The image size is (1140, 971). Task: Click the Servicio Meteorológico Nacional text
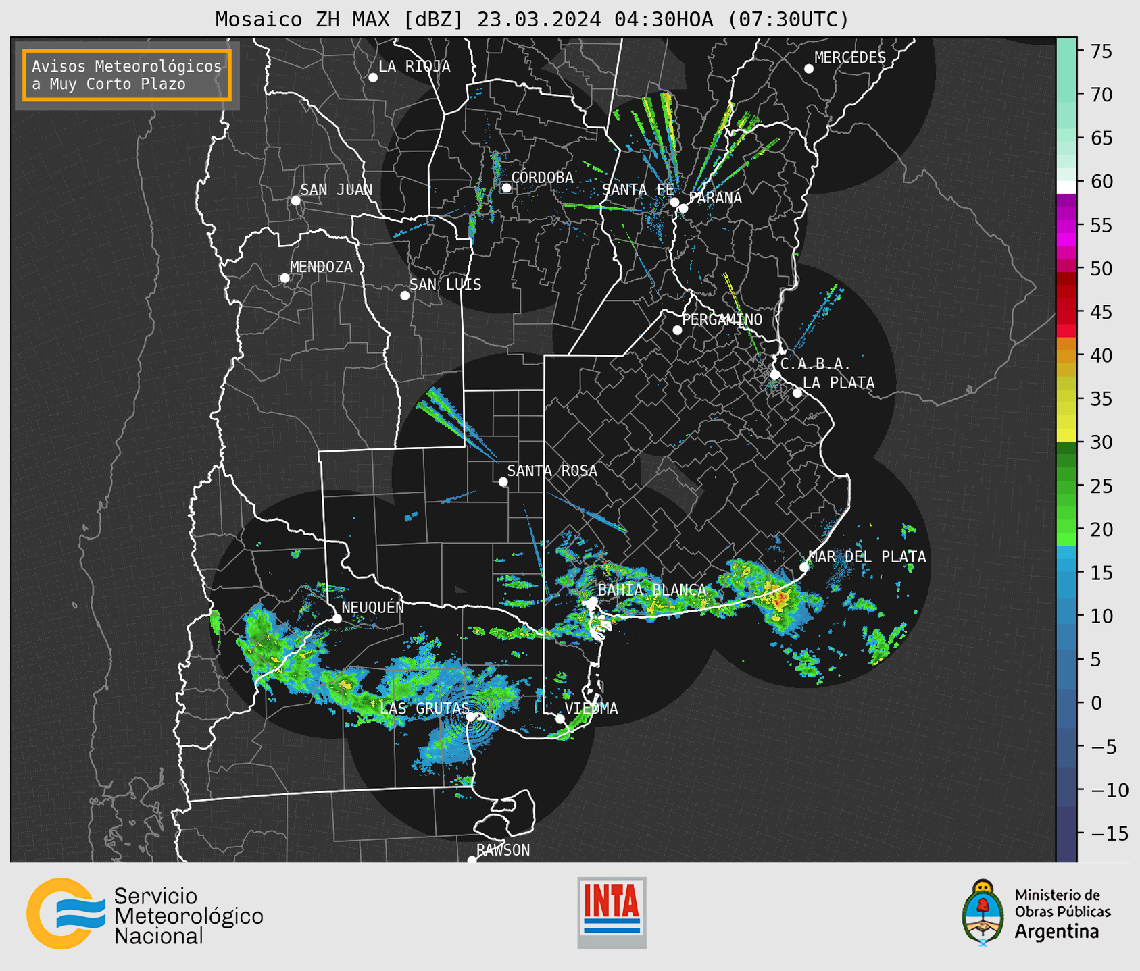coord(189,916)
